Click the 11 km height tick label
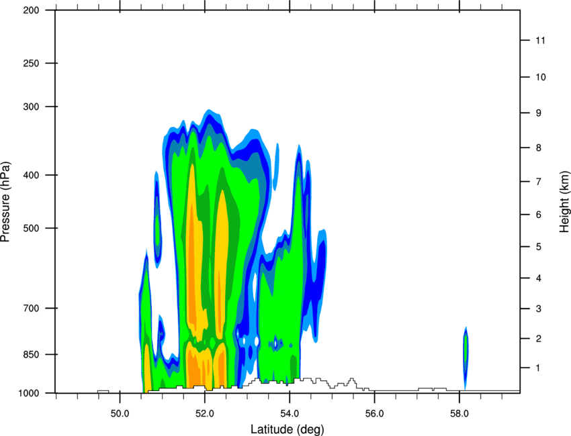The image size is (571, 436). coord(540,40)
